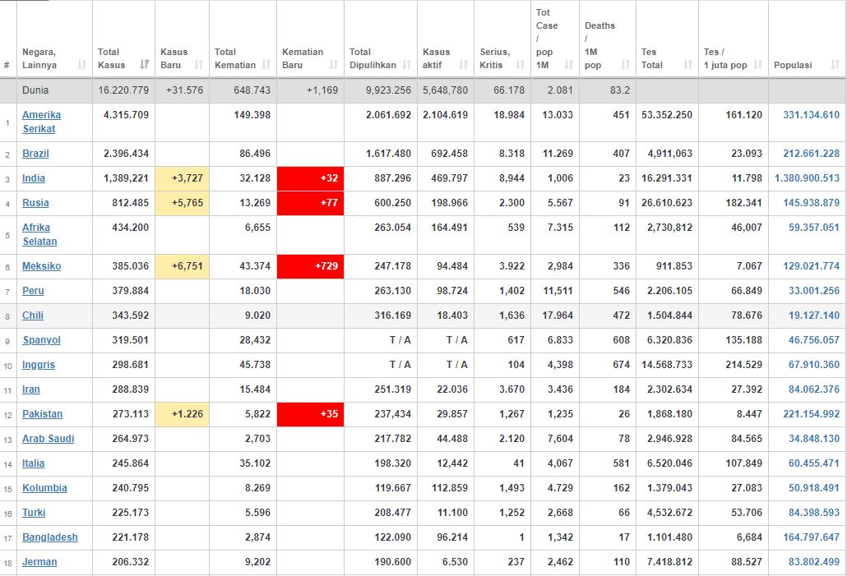The width and height of the screenshot is (847, 576).
Task: Click population link 212.661.228
Action: click(x=812, y=154)
